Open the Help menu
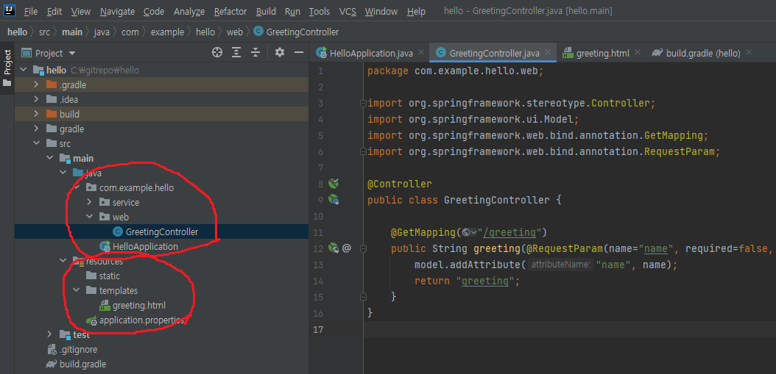The width and height of the screenshot is (776, 374). 416,11
